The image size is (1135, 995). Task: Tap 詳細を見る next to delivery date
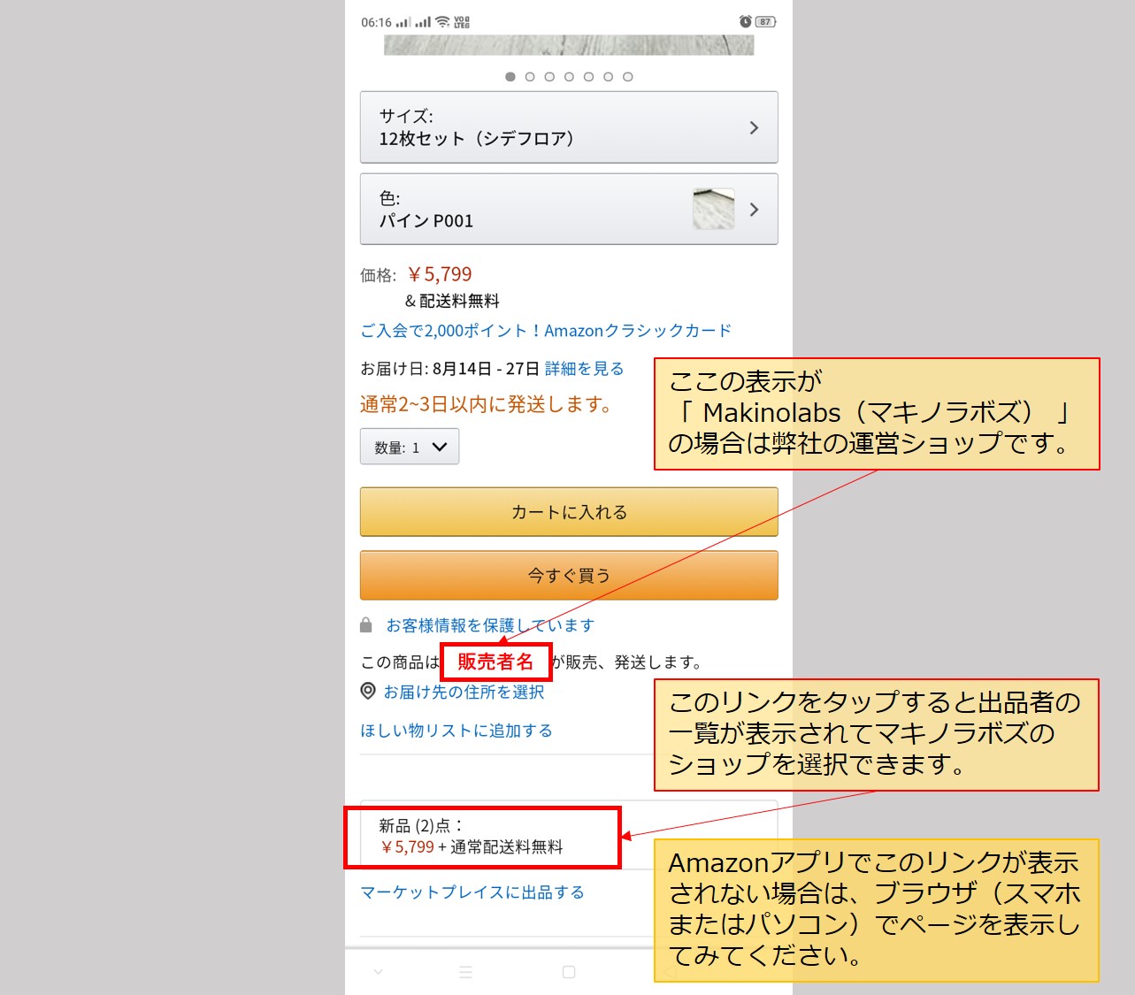pos(584,369)
